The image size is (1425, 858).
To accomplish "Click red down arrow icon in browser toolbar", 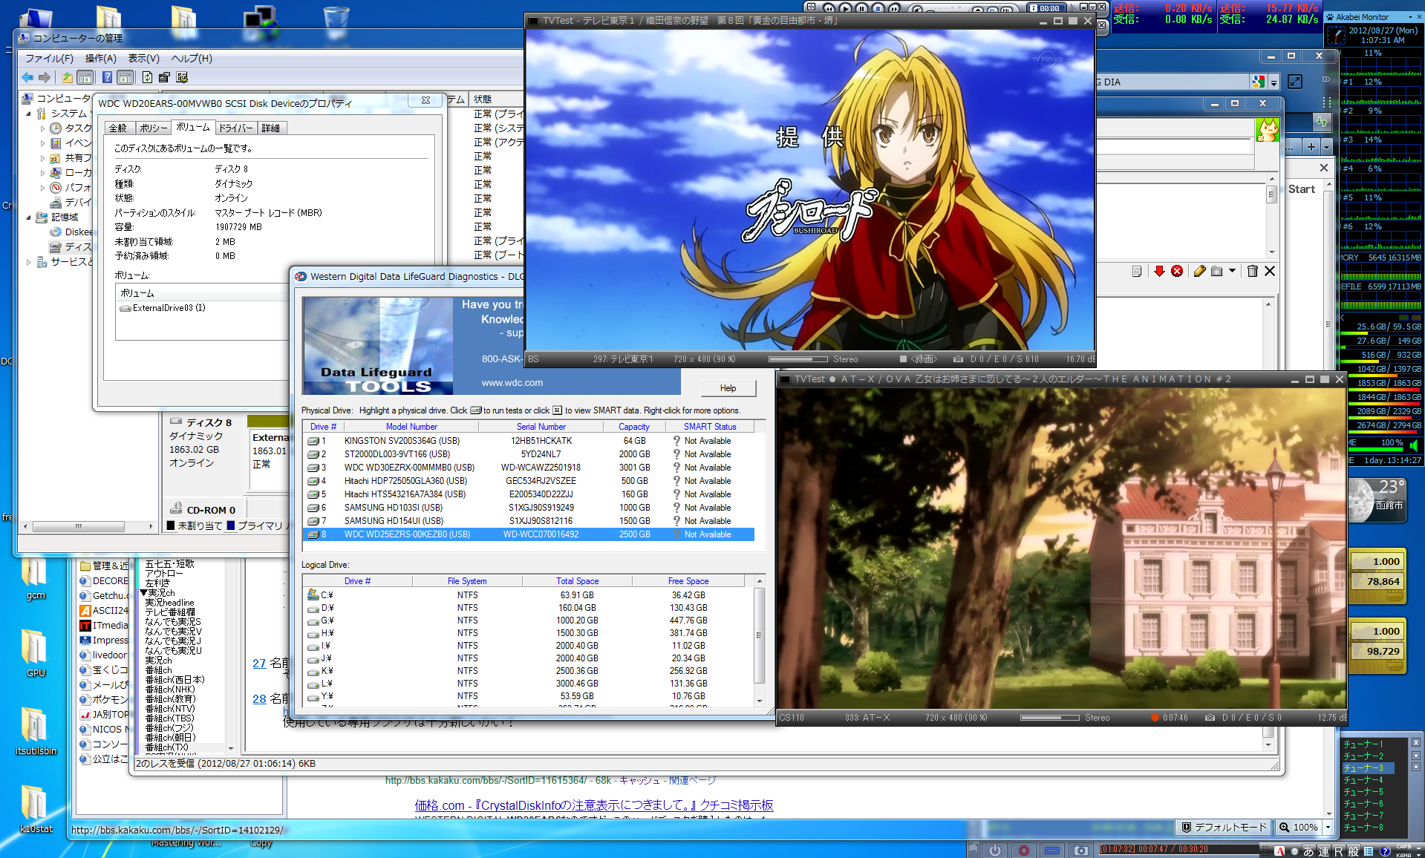I will pos(1159,271).
